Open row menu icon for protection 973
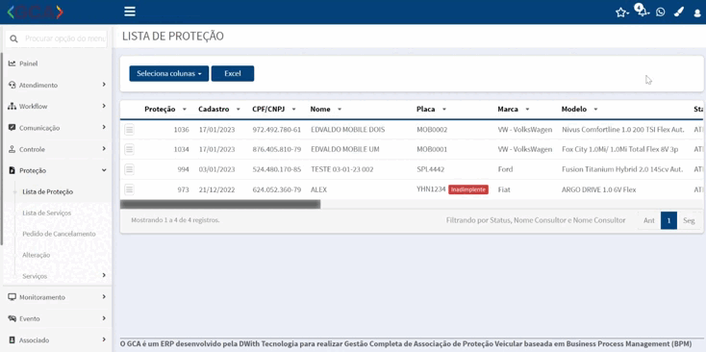This screenshot has height=352, width=706. click(x=129, y=189)
